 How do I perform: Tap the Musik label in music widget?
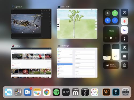[111, 31]
